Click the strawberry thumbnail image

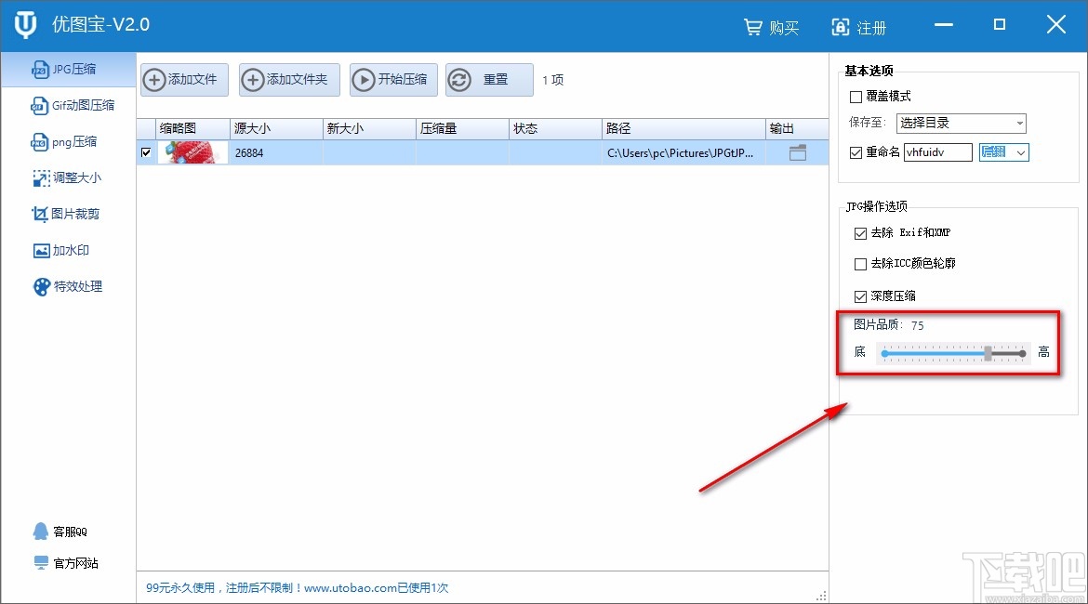[x=192, y=152]
